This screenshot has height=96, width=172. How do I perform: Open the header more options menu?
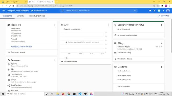(163, 11)
